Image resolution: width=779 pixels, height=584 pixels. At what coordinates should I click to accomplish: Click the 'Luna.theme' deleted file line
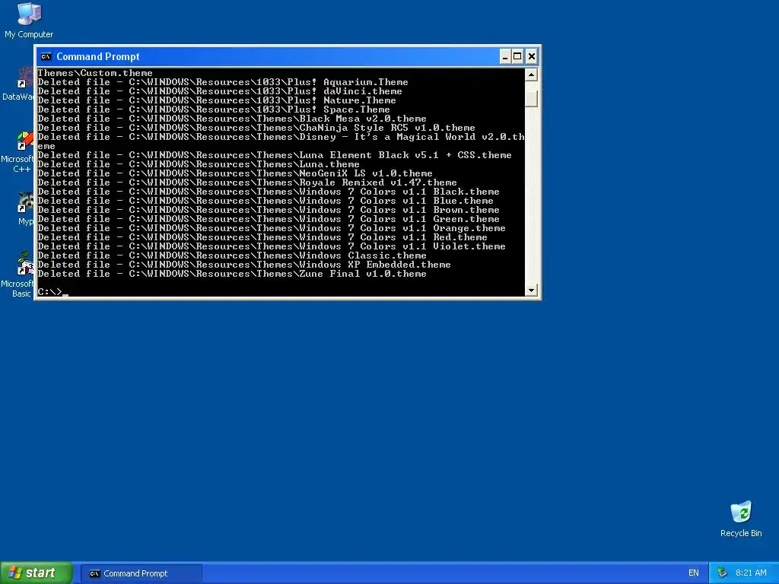[x=199, y=164]
